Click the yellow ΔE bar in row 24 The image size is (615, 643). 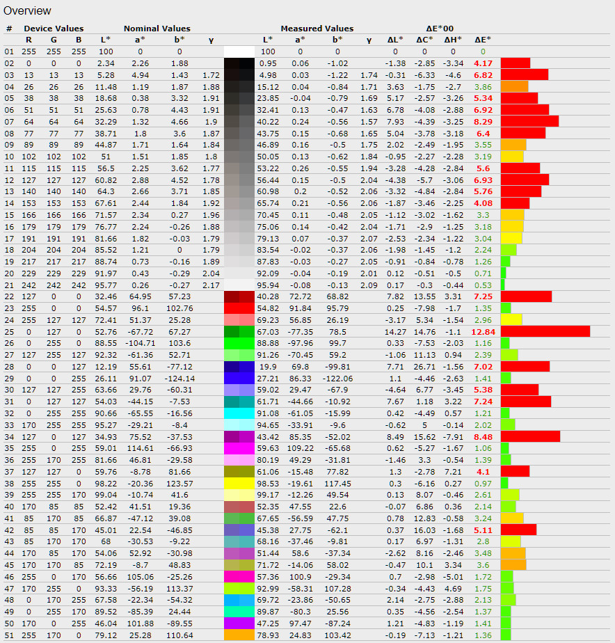click(x=511, y=319)
